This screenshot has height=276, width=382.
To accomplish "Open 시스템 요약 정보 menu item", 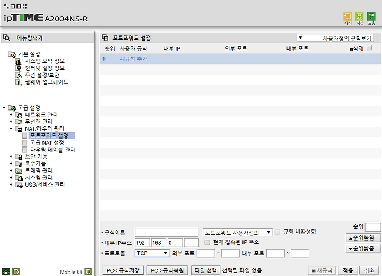I will 45,61.
